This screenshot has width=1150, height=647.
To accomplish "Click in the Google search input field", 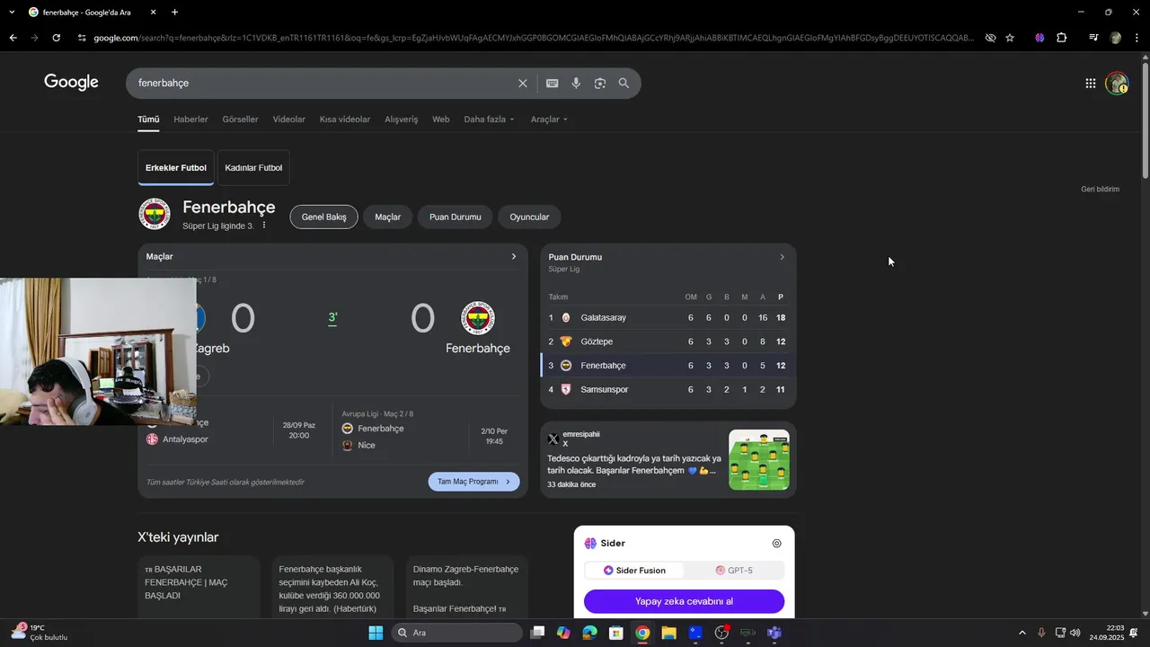I will (323, 83).
